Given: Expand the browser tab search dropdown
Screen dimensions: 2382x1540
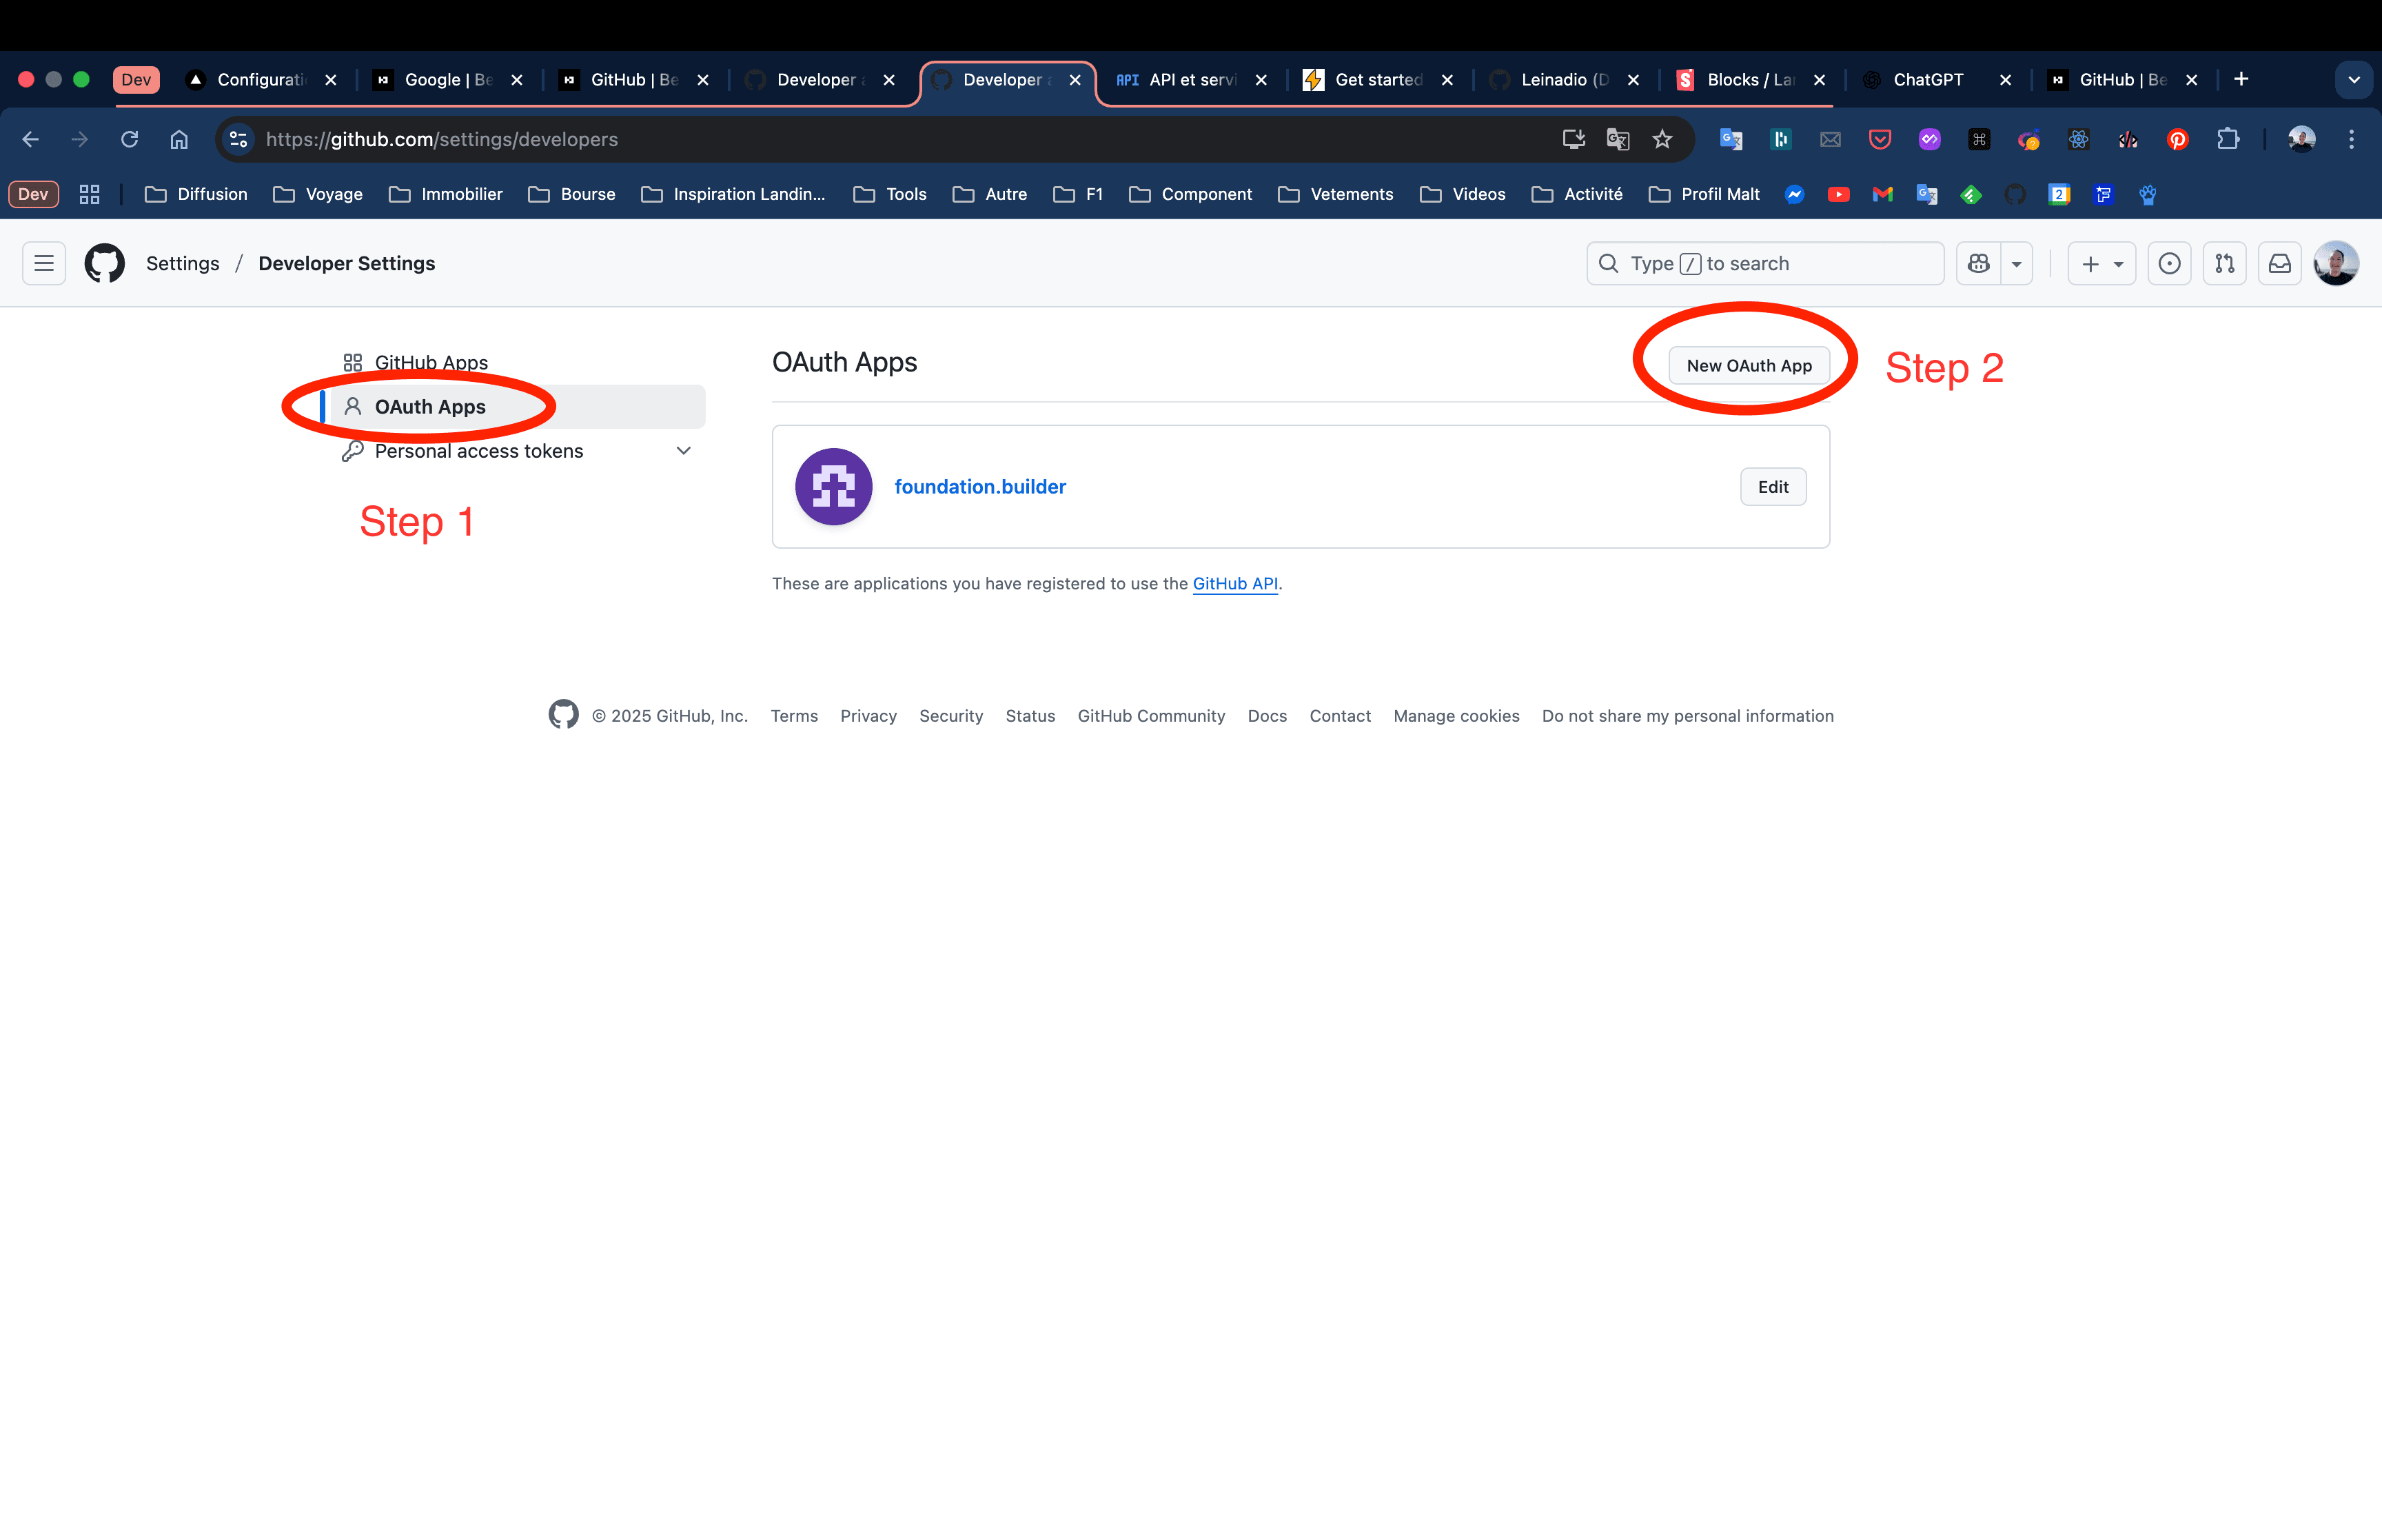Looking at the screenshot, I should tap(2354, 80).
